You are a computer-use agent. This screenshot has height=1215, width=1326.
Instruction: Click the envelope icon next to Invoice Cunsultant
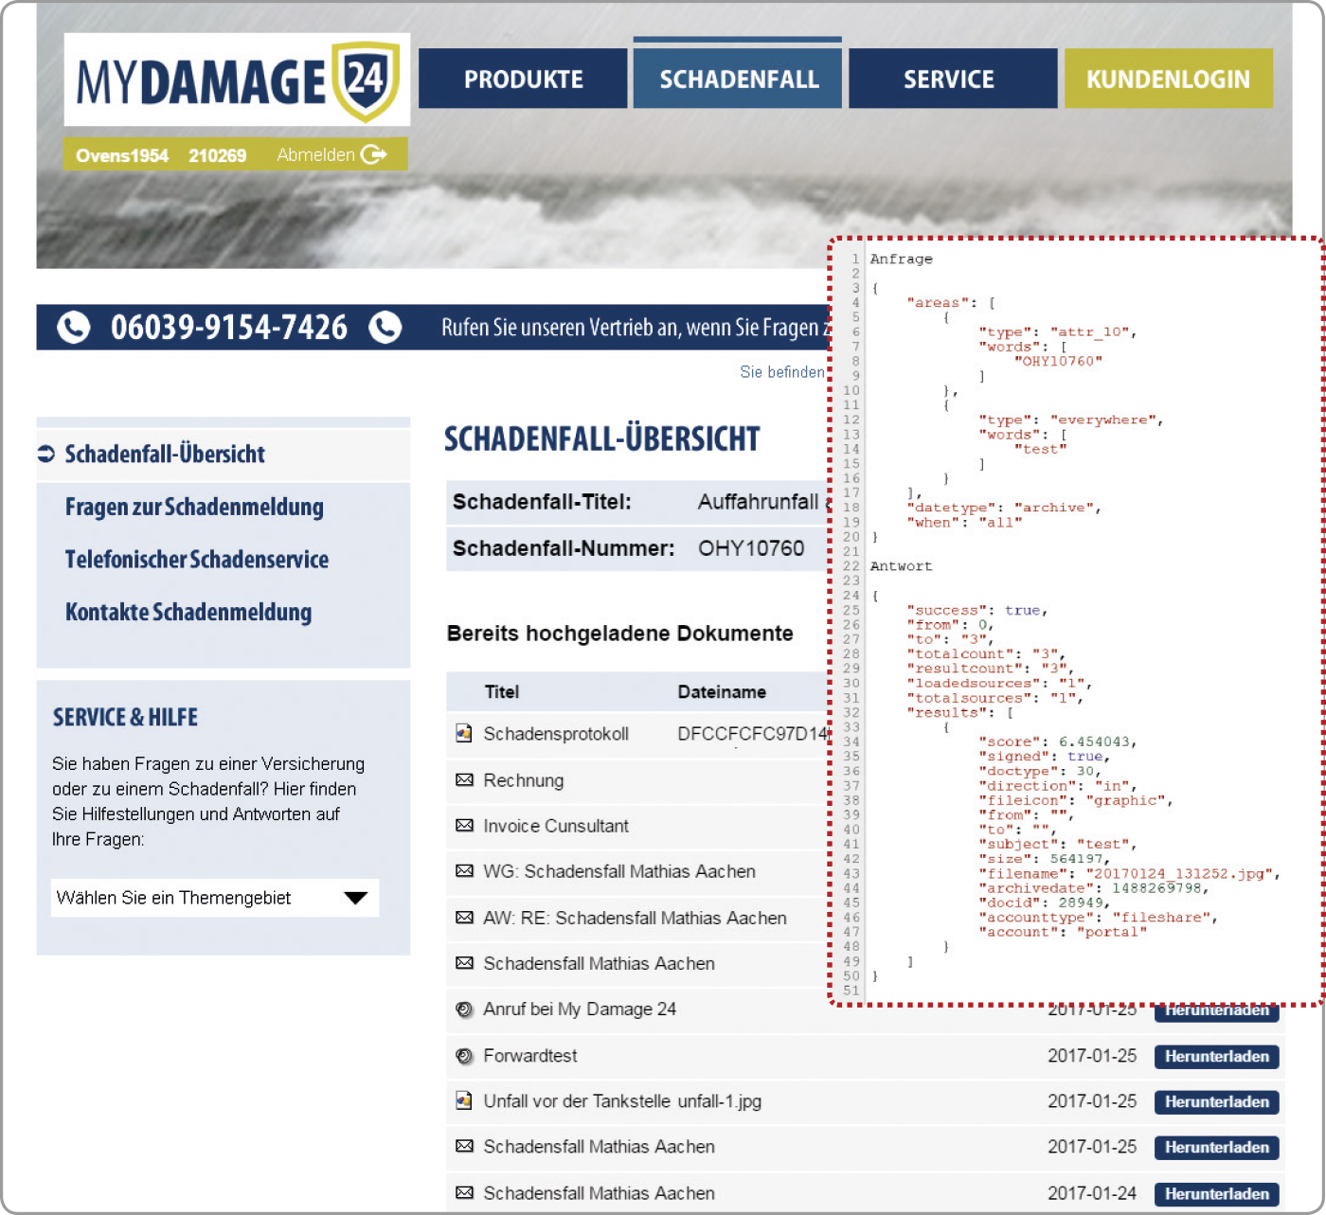[x=464, y=826]
